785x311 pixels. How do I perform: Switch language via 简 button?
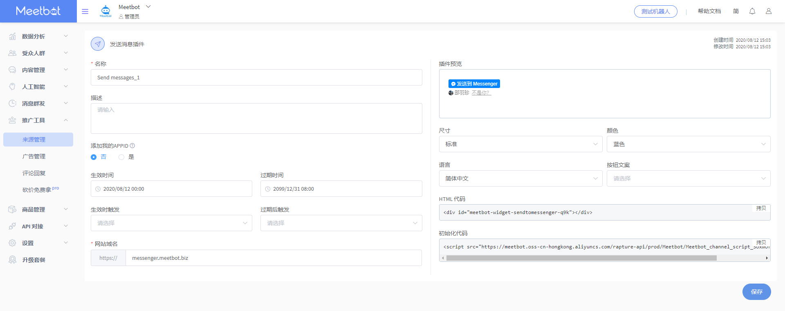pos(736,11)
